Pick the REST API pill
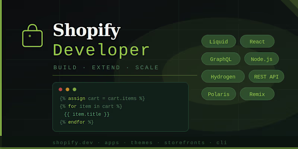The height and width of the screenshot is (149, 298). coord(266,76)
